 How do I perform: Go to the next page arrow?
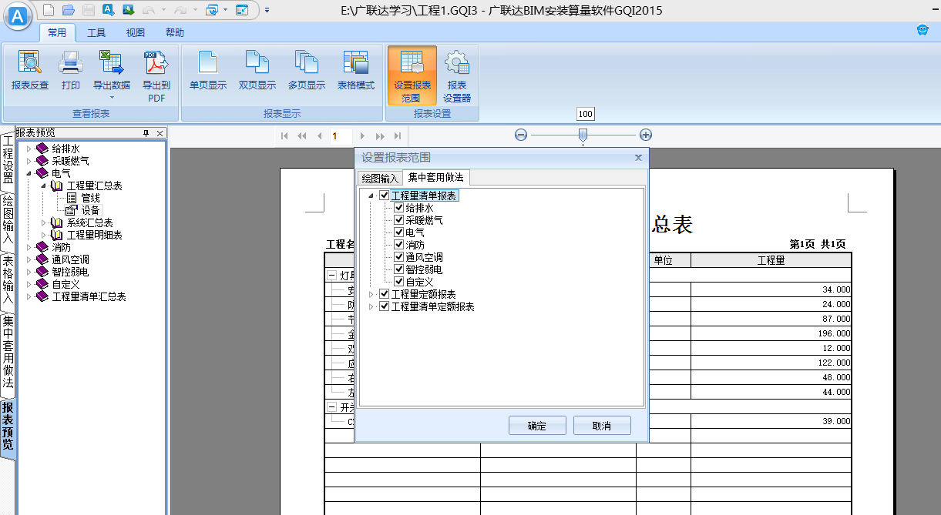tap(362, 135)
